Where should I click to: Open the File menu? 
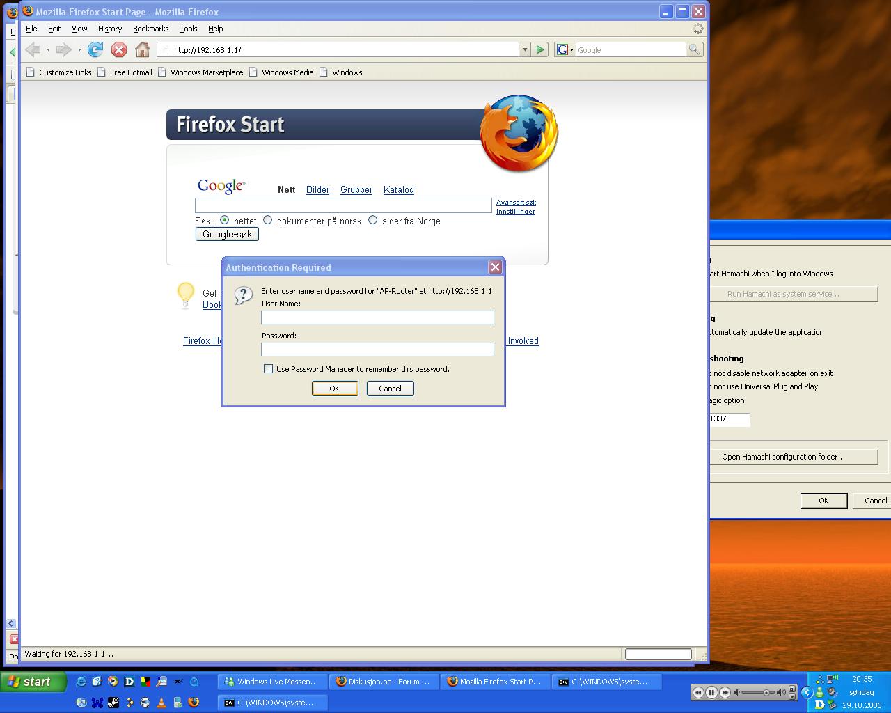(31, 29)
